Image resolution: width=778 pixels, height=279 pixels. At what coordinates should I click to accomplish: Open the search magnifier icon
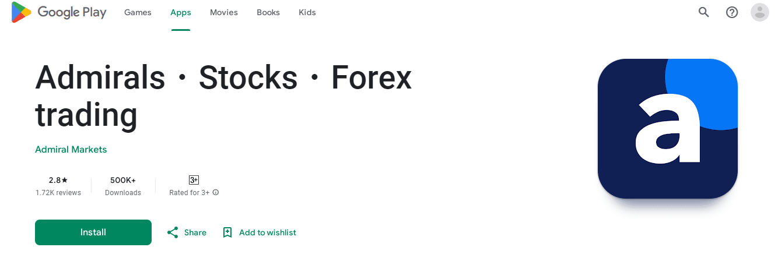click(704, 12)
